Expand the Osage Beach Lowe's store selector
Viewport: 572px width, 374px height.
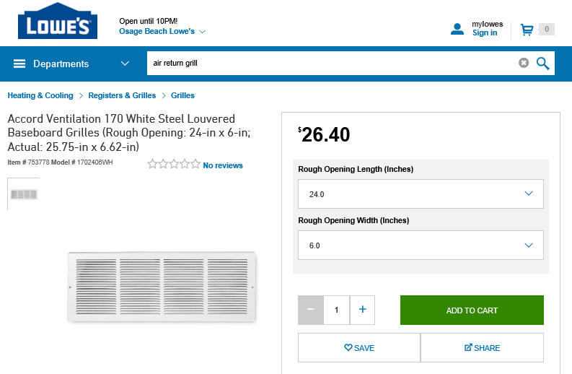[x=162, y=32]
